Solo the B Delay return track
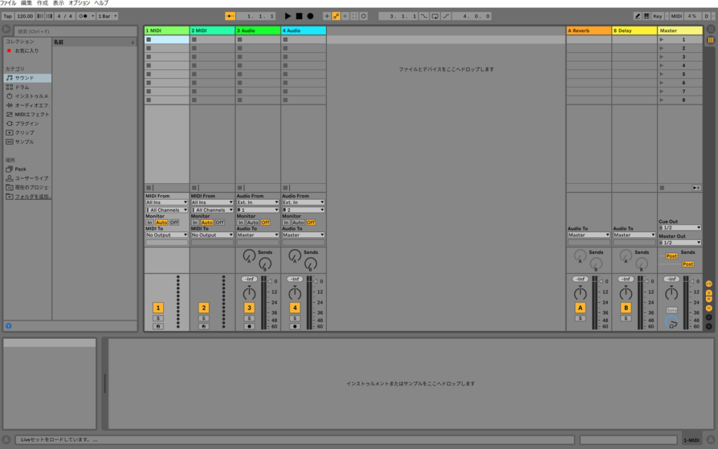The image size is (718, 449). point(626,319)
